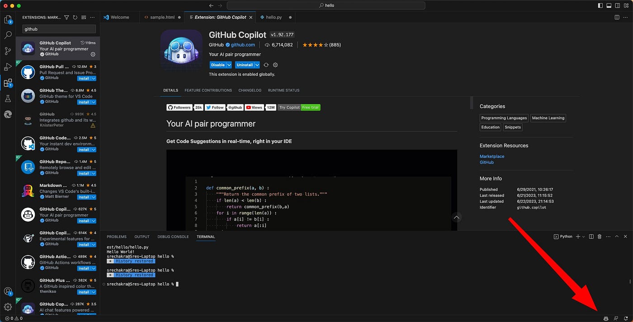Open the Uninstall button dropdown arrow
The image size is (633, 322).
tap(257, 65)
